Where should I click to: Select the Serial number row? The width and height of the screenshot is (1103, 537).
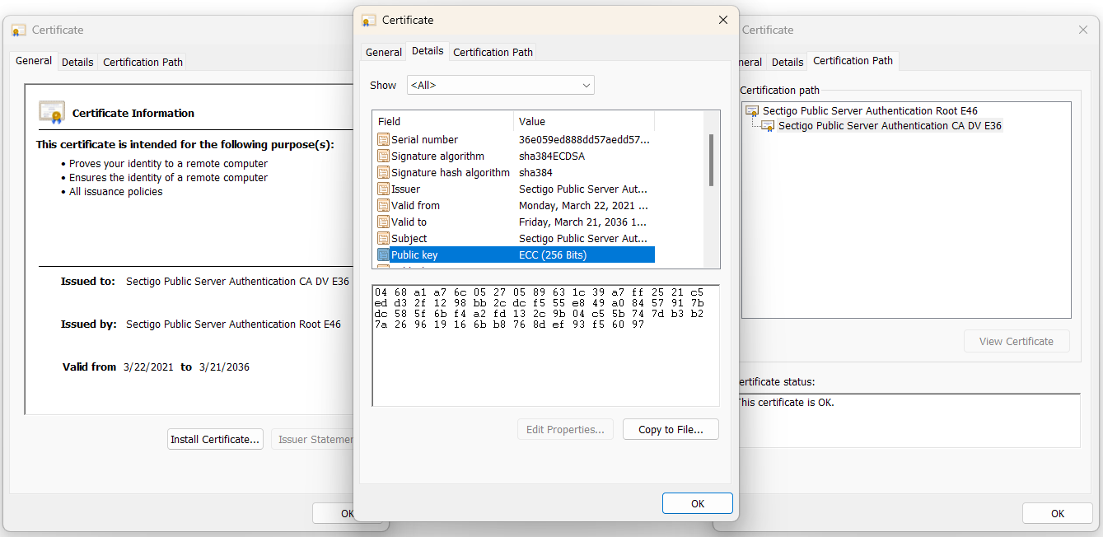[x=515, y=140]
